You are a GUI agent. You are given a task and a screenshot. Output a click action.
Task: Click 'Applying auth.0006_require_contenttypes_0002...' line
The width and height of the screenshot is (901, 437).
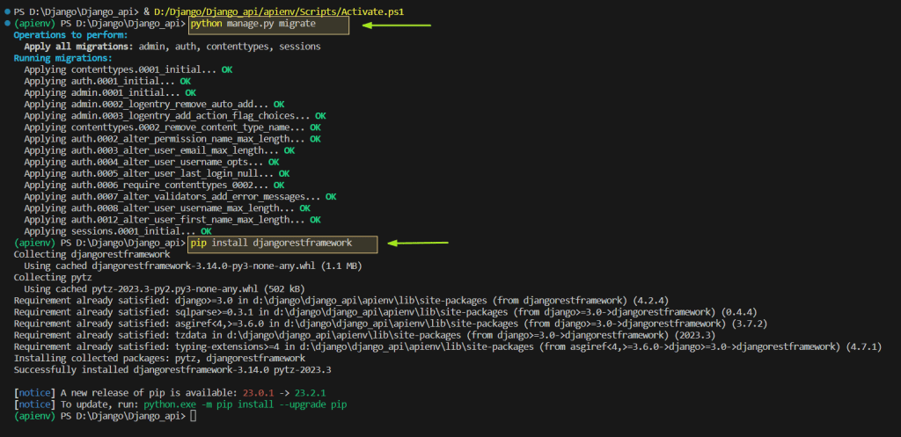(x=154, y=185)
